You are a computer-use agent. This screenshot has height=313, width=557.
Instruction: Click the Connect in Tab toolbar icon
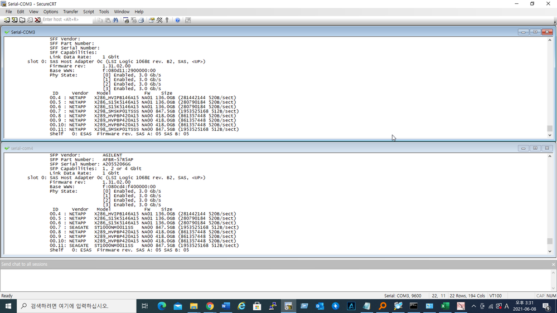pos(22,20)
